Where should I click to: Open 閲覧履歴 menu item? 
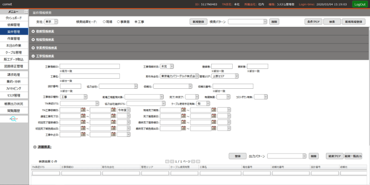click(14, 111)
